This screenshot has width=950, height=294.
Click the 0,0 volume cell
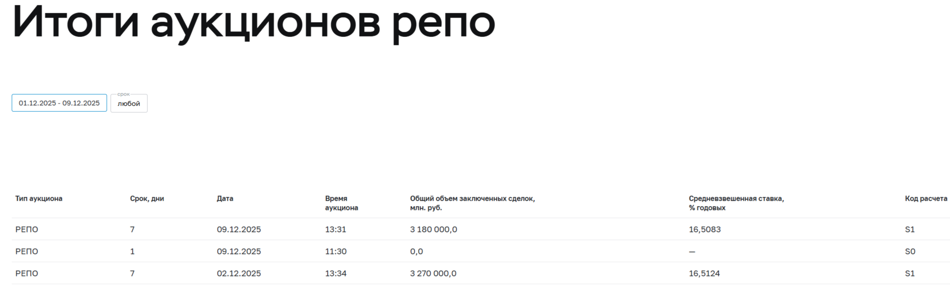(416, 251)
